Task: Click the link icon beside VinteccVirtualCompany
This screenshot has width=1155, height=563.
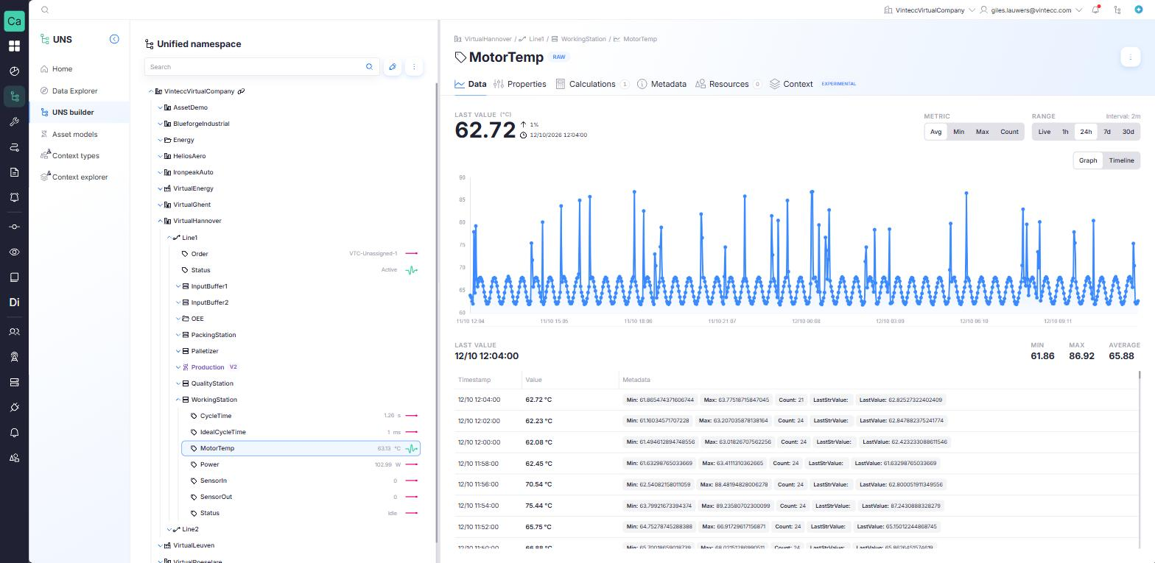Action: pyautogui.click(x=241, y=91)
